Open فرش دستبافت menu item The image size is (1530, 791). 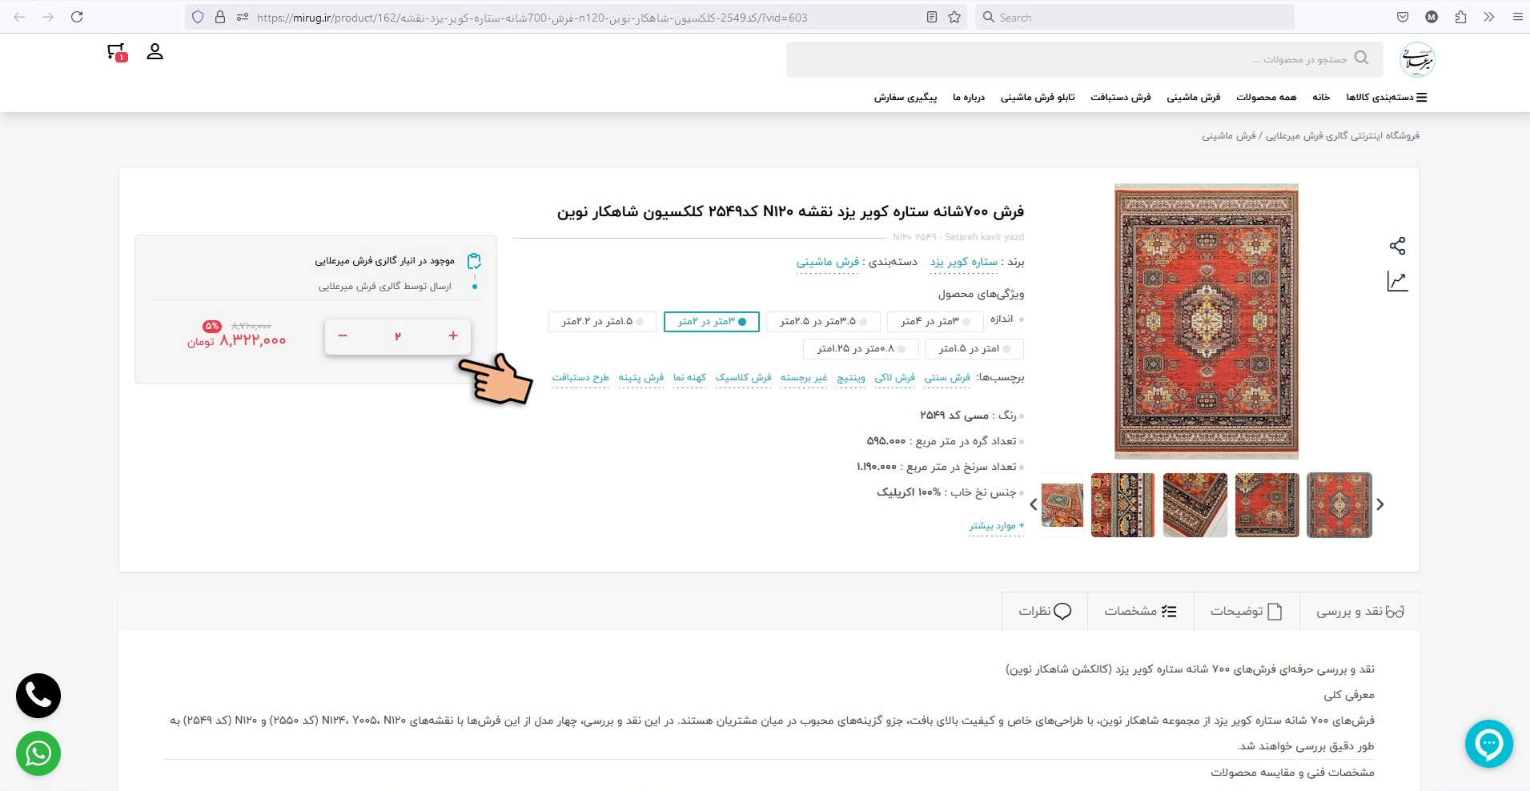tap(1120, 98)
